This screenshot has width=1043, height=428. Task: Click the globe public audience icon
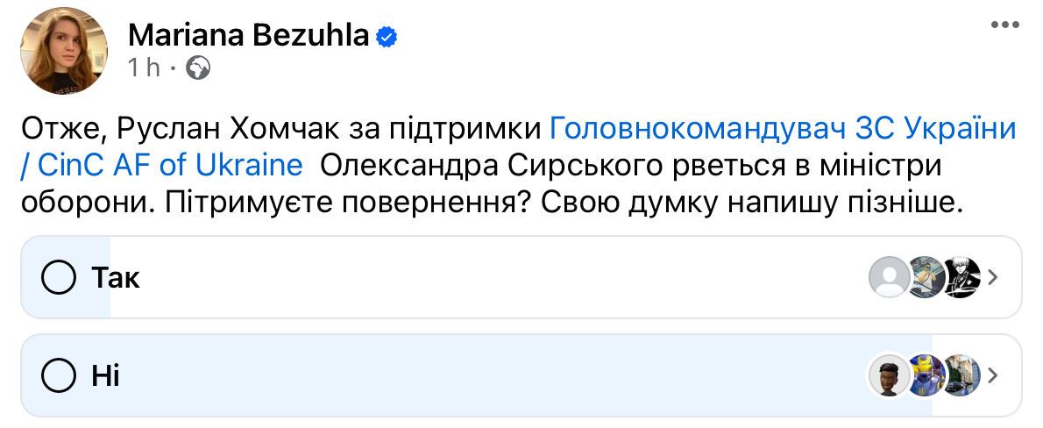[198, 68]
